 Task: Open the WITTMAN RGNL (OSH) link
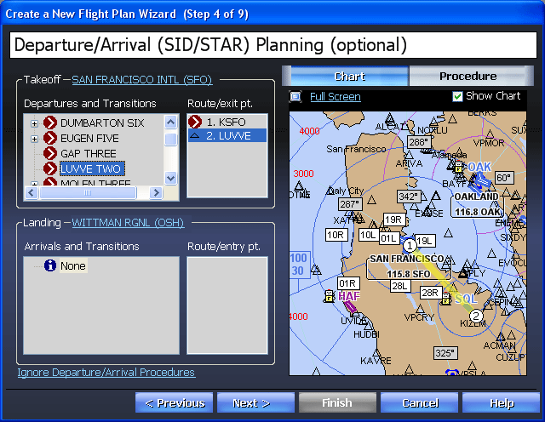pyautogui.click(x=128, y=222)
